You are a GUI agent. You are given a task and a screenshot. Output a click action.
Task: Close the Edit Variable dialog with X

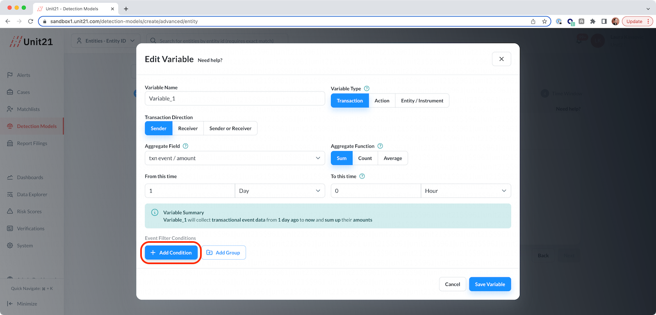click(501, 59)
